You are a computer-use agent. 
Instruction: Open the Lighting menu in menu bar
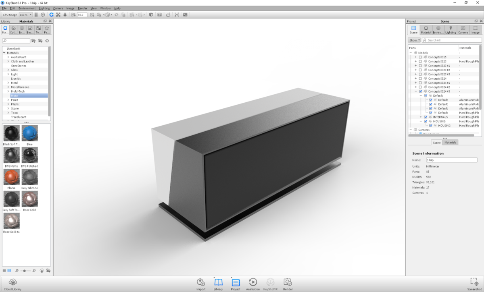pos(44,8)
